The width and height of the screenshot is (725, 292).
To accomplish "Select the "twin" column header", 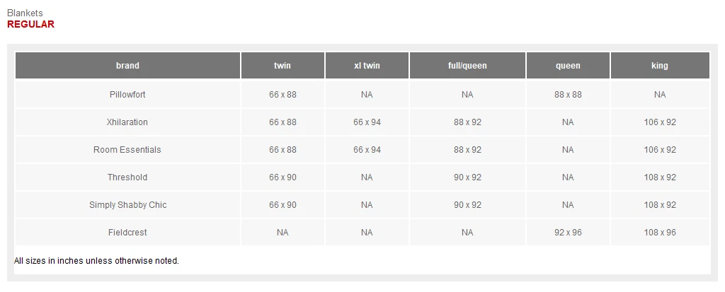I will click(282, 66).
